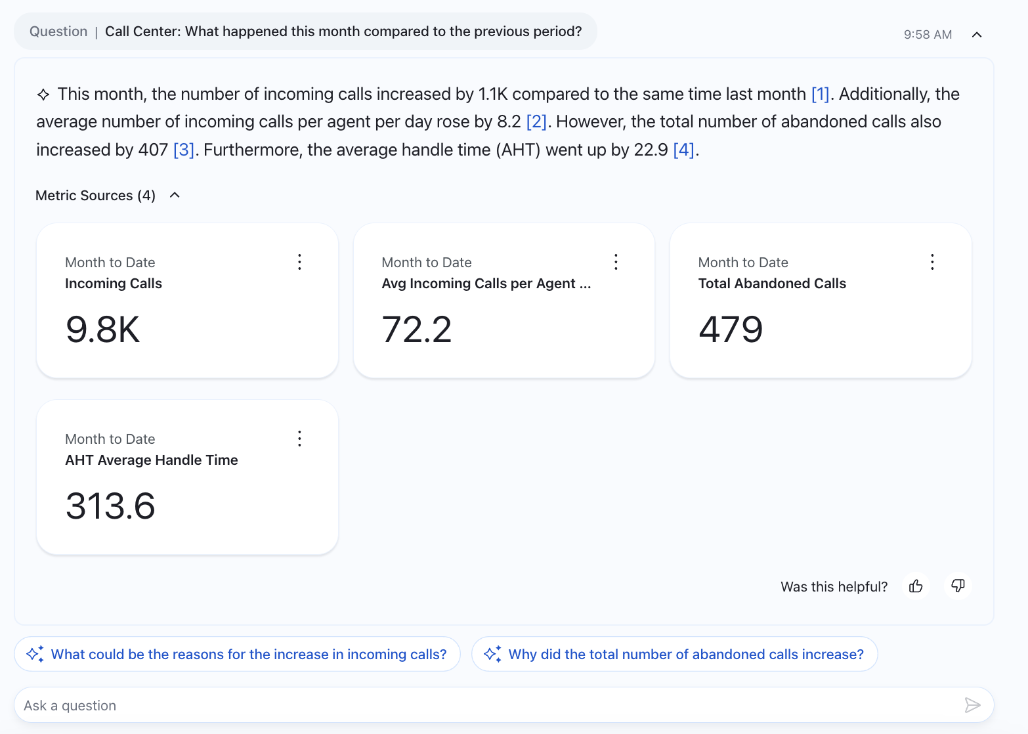The image size is (1028, 734).
Task: Click the sparkle icon before the answer text
Action: [43, 95]
